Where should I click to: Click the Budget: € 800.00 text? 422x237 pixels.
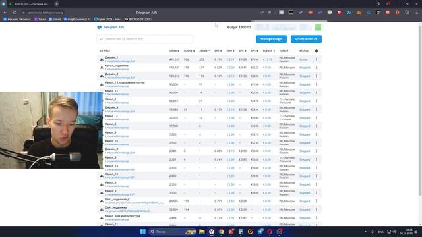[x=239, y=27]
